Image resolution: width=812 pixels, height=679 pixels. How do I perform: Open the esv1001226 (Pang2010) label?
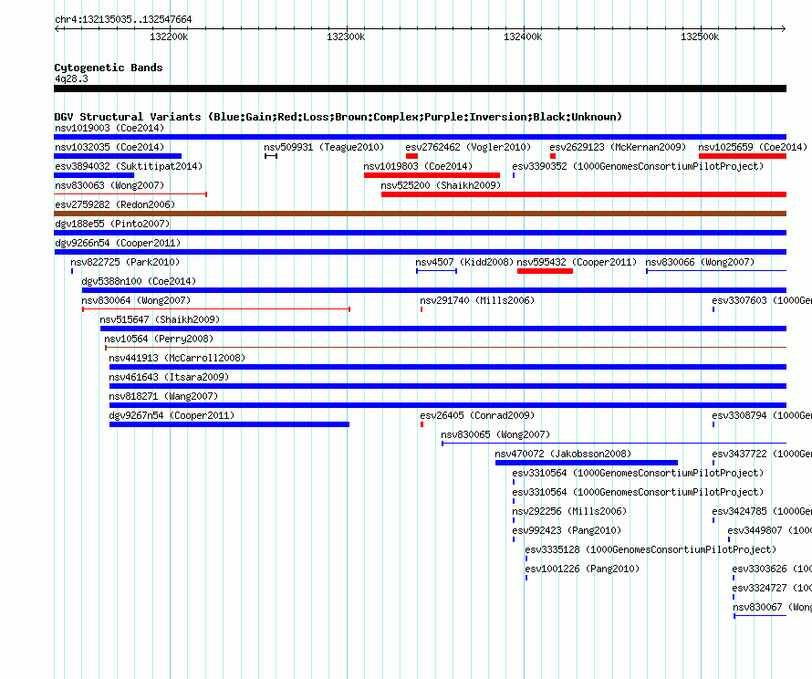tap(582, 569)
